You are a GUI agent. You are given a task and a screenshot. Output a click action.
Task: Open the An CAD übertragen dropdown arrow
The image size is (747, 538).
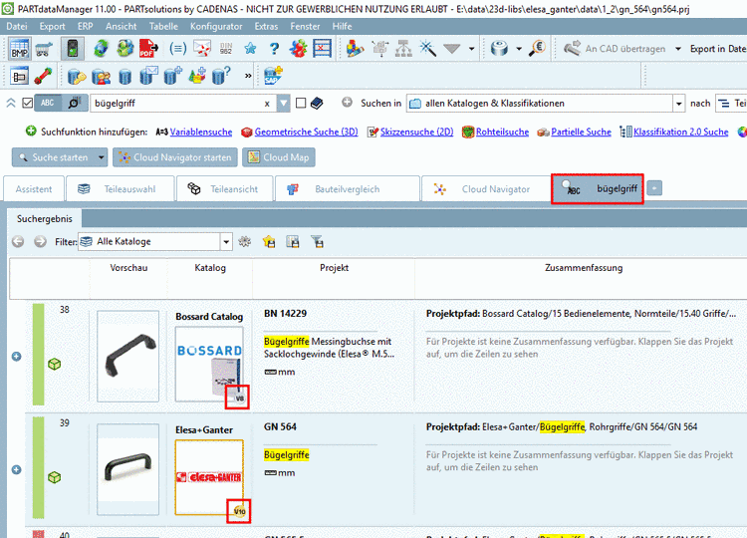click(678, 49)
